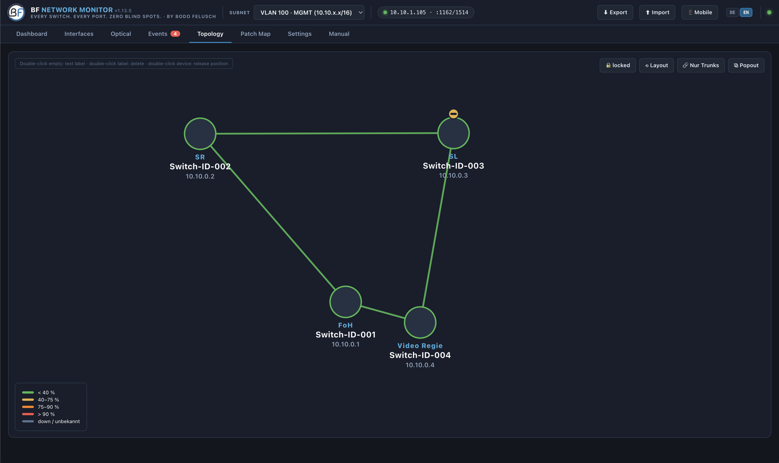
Task: Click the gray down / unbekannt legend swatch
Action: tap(28, 421)
